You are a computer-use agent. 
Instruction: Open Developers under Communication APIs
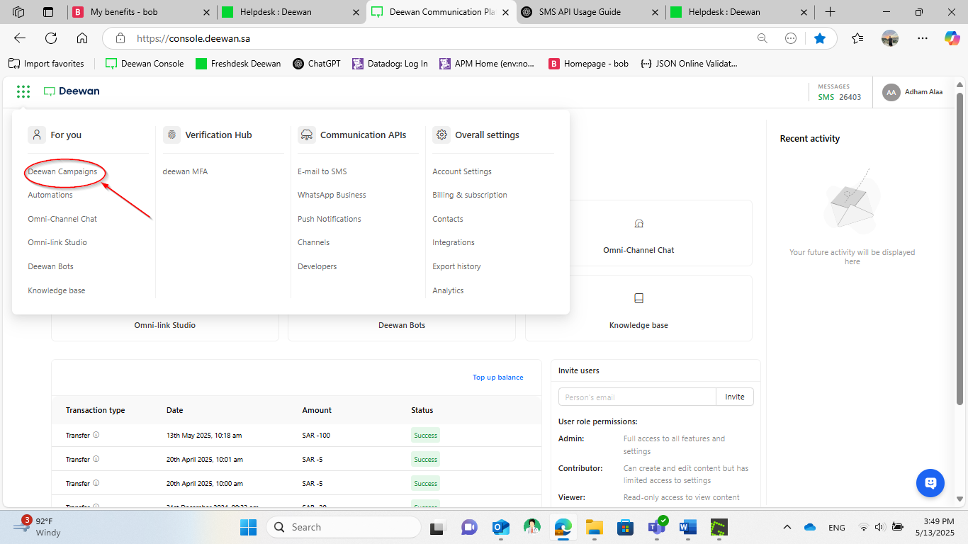click(317, 266)
